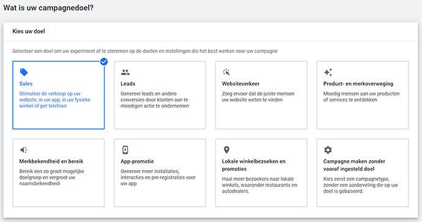Choose the App-promotie goal title
Screen dimensions: 422x222
(137, 161)
